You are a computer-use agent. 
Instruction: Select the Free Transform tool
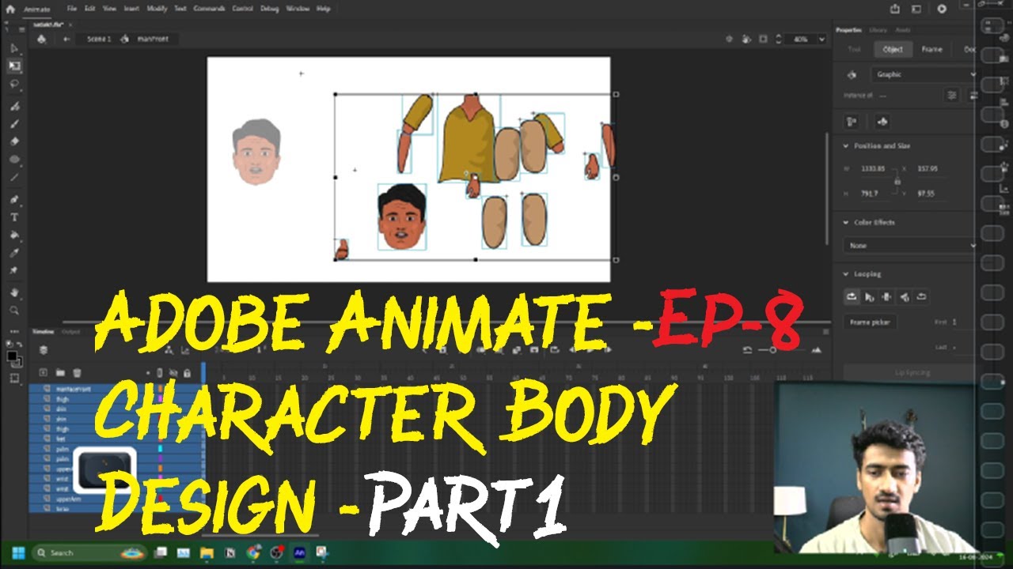point(14,66)
